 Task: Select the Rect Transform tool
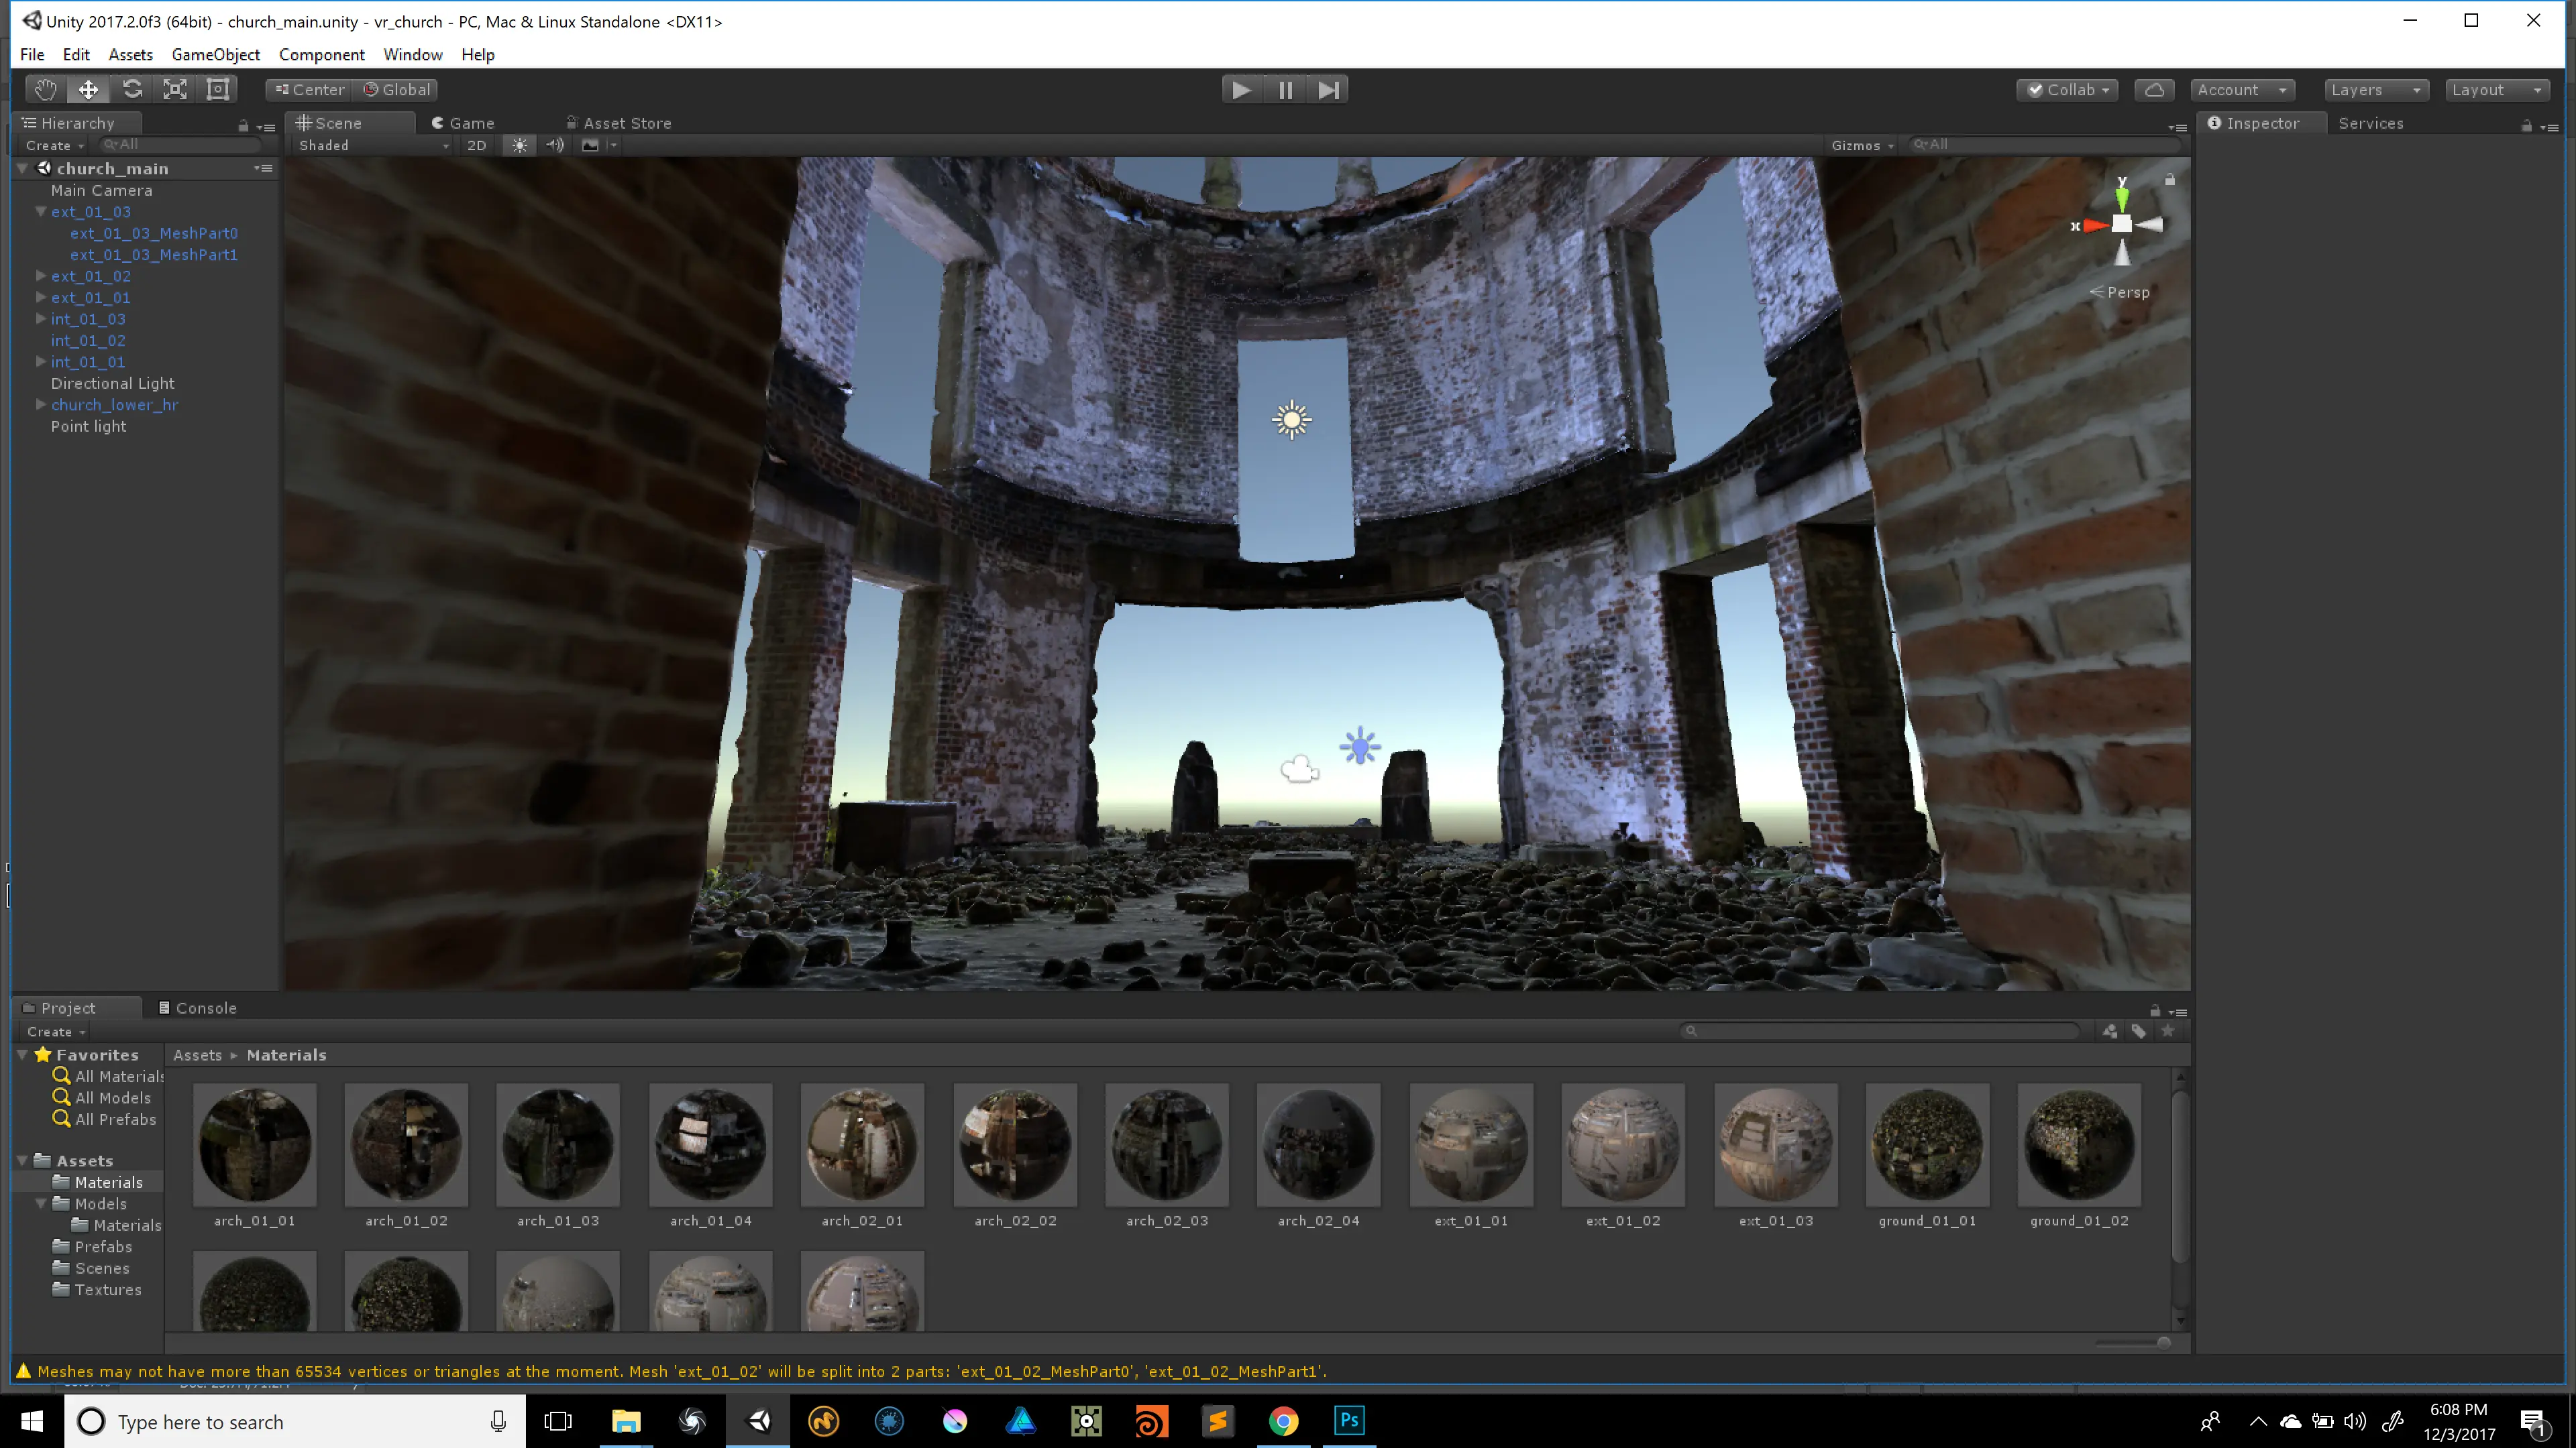coord(218,90)
